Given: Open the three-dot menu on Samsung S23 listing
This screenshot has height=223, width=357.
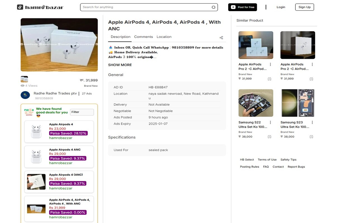Looking at the screenshot, I should 312,122.
